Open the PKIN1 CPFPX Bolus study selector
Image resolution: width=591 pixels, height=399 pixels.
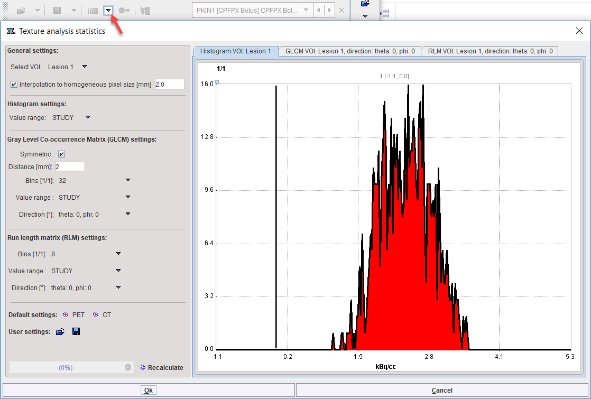coord(306,10)
